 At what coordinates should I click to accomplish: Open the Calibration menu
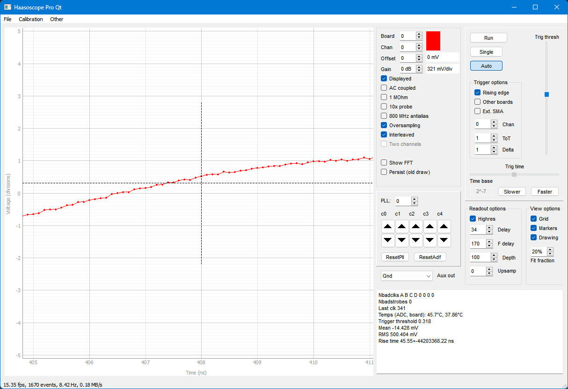click(x=30, y=19)
